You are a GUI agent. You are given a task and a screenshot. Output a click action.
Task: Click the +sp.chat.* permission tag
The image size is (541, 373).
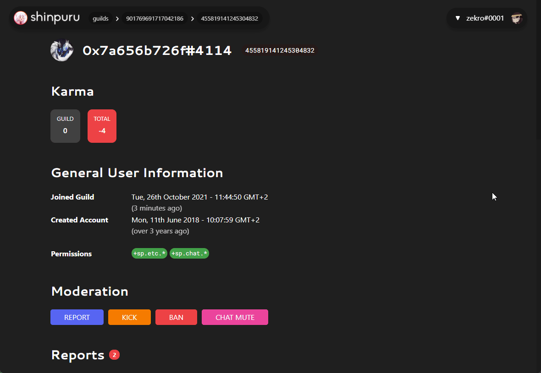[189, 254]
